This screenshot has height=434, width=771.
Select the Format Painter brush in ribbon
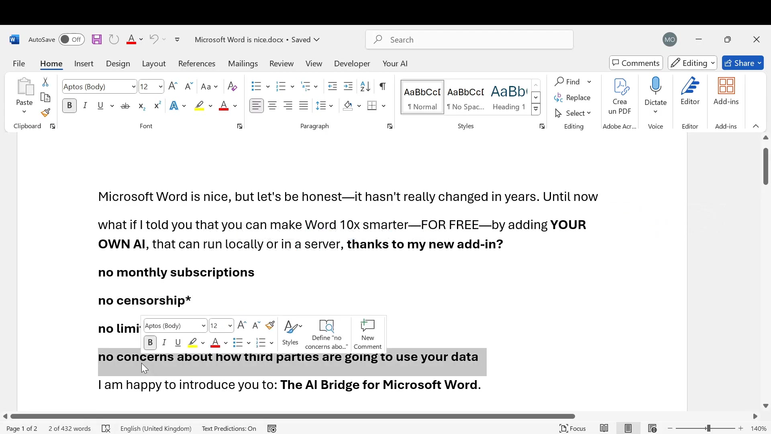pos(45,113)
